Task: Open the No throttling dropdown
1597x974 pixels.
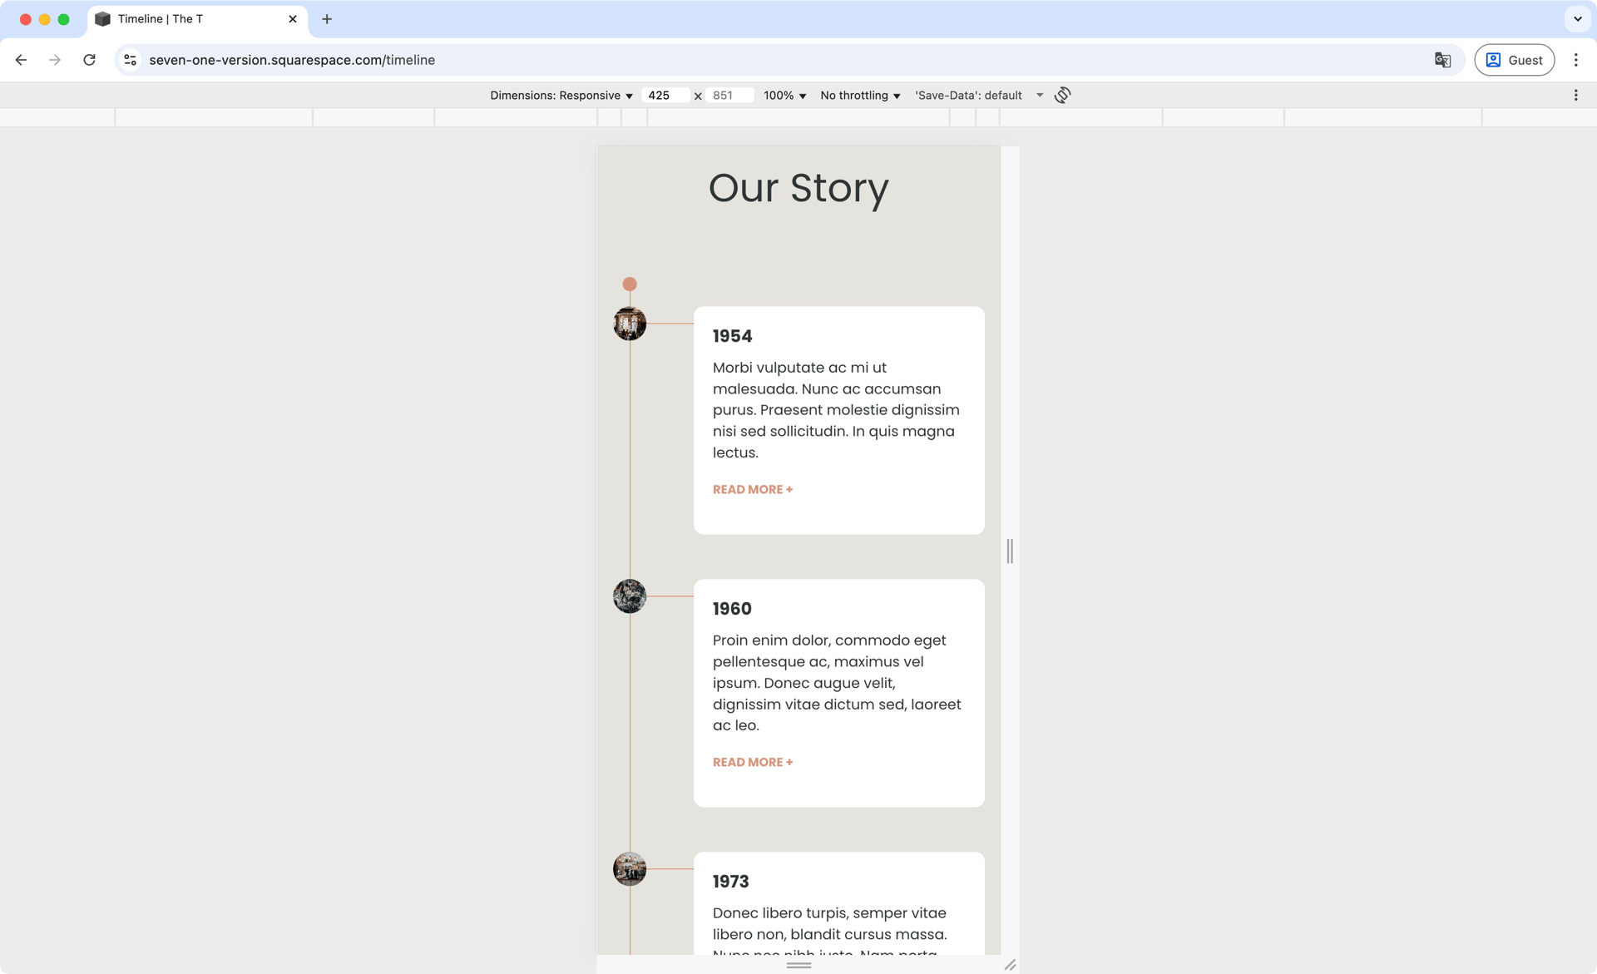Action: [x=860, y=95]
